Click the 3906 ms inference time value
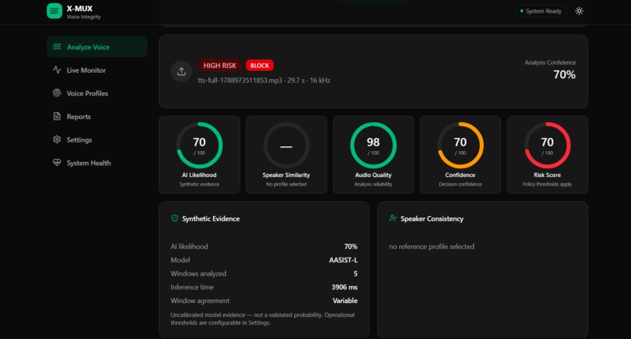 (x=344, y=287)
